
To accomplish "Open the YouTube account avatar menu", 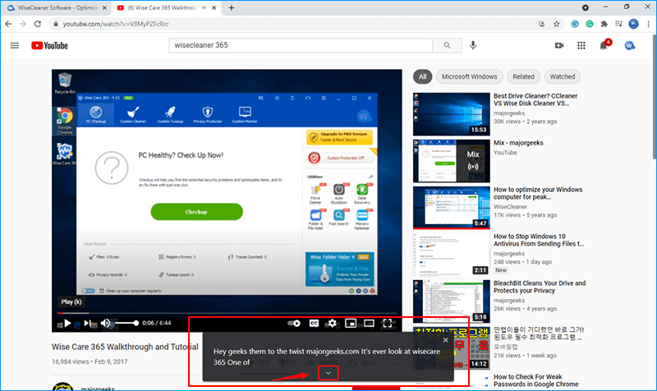I will click(x=629, y=45).
